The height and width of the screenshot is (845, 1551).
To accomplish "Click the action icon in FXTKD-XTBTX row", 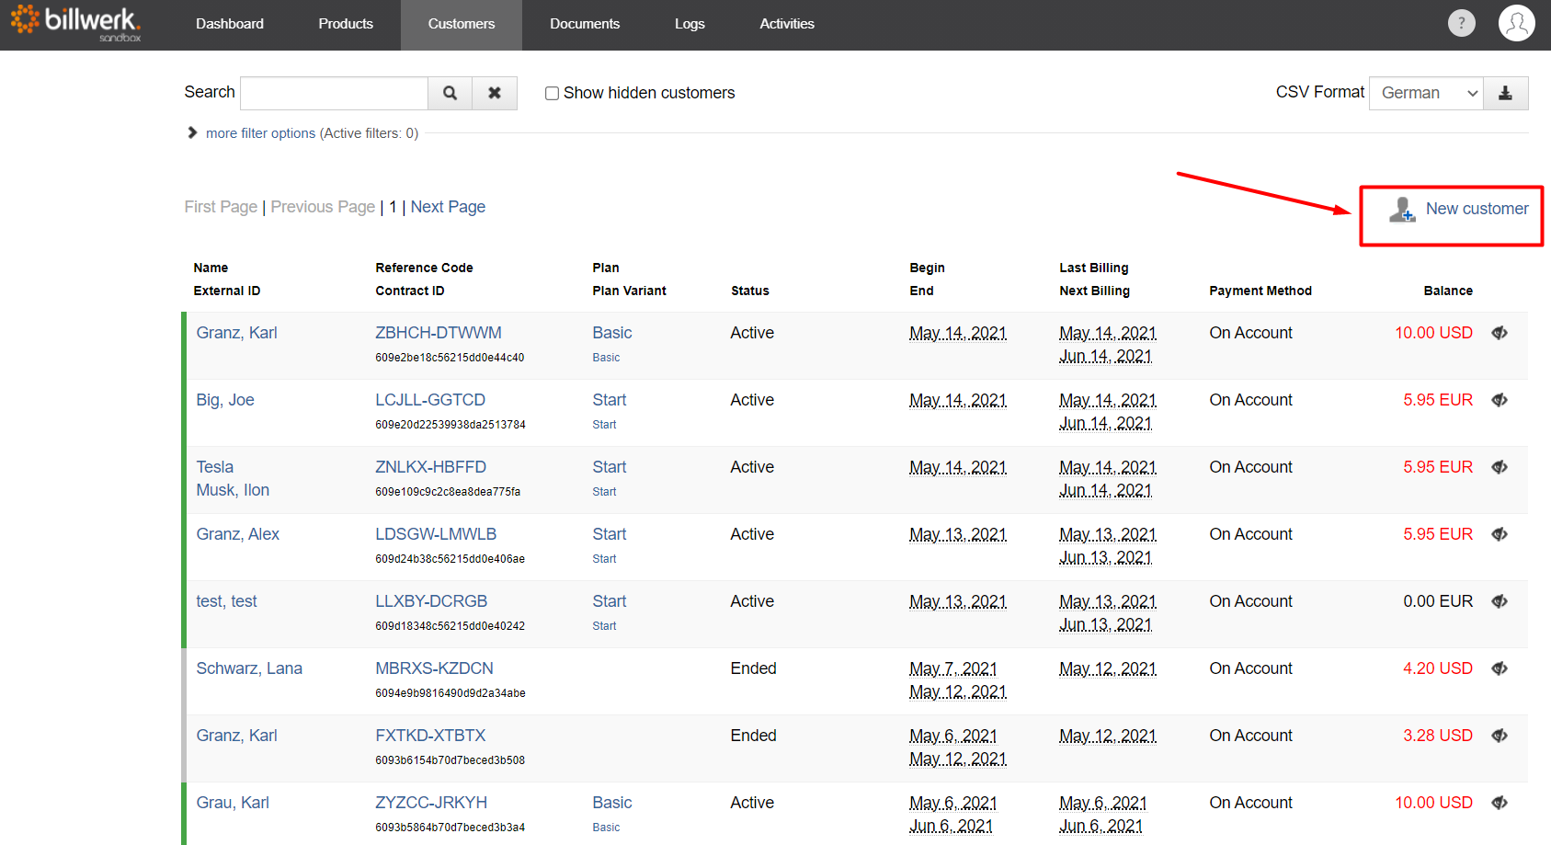I will 1500,736.
